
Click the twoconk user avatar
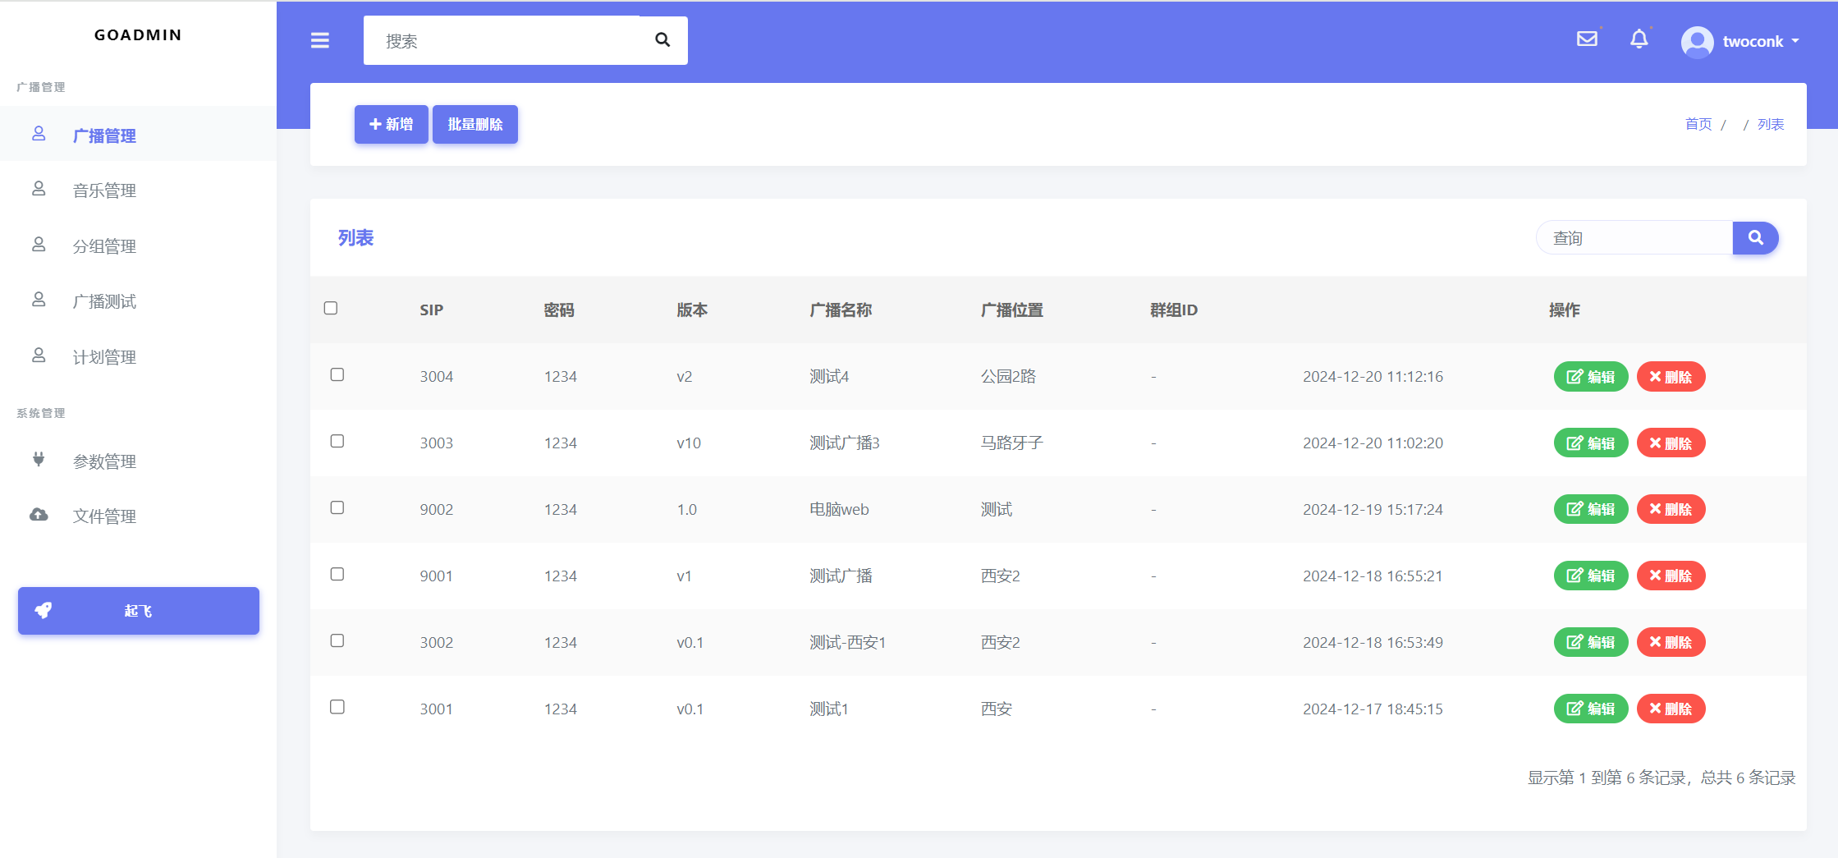(x=1697, y=41)
